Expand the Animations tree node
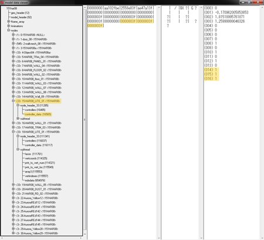The width and height of the screenshot is (264, 240). tap(9, 26)
